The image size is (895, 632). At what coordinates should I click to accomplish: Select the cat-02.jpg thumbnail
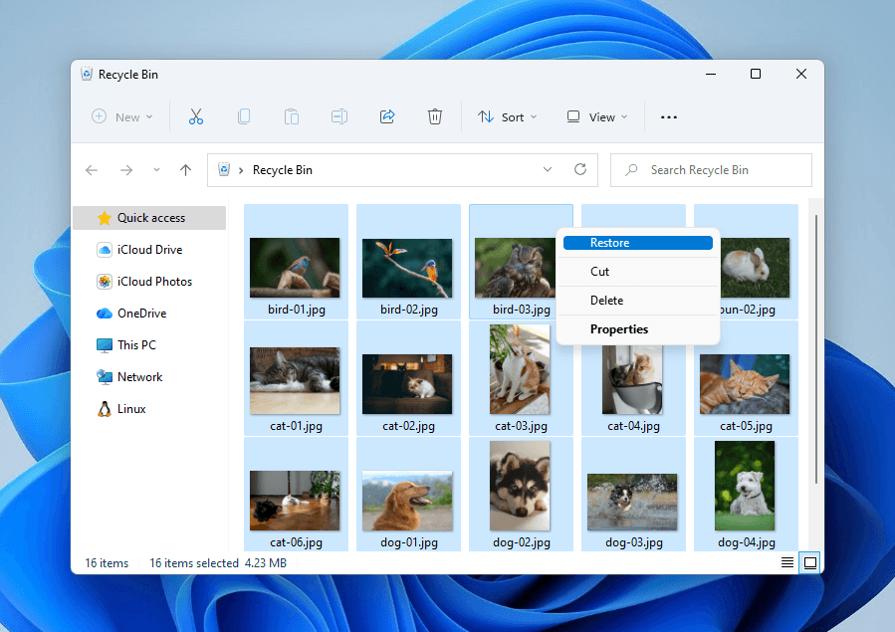coord(407,384)
